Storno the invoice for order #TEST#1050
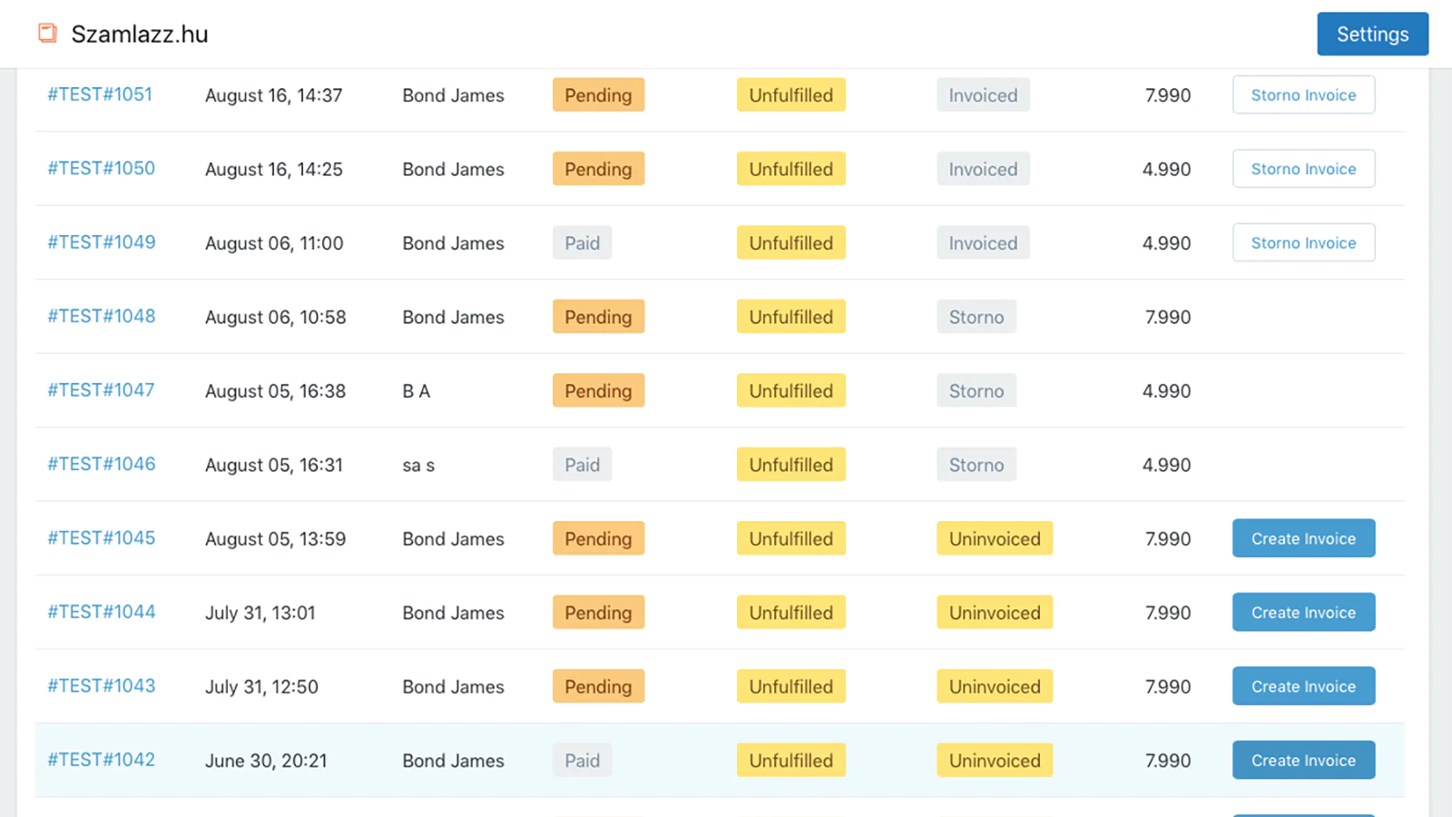Screen dimensions: 1452x817 pyautogui.click(x=1303, y=169)
